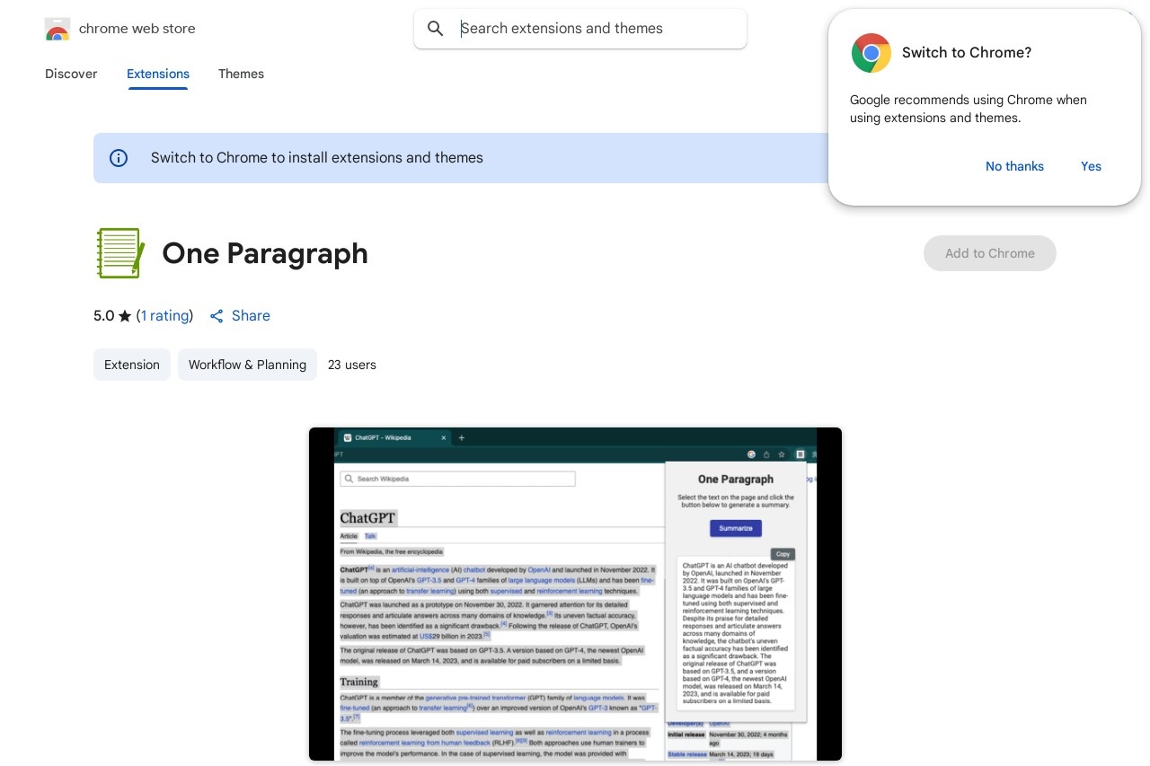1150x766 pixels.
Task: Click the chrome web store title text
Action: click(137, 29)
